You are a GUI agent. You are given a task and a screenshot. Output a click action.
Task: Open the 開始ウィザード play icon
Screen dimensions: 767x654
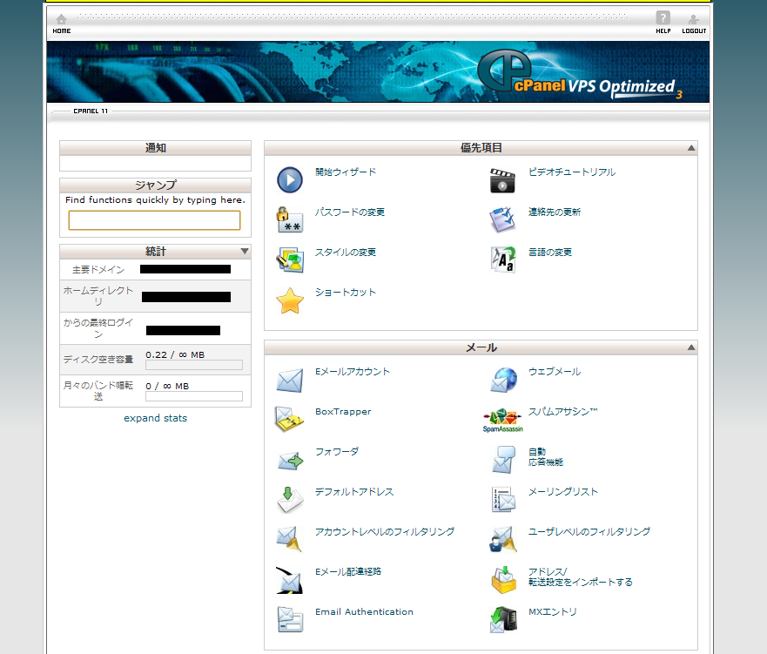pos(290,179)
